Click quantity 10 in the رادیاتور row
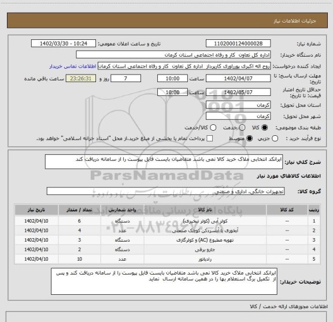The width and height of the screenshot is (333, 322). [79, 259]
